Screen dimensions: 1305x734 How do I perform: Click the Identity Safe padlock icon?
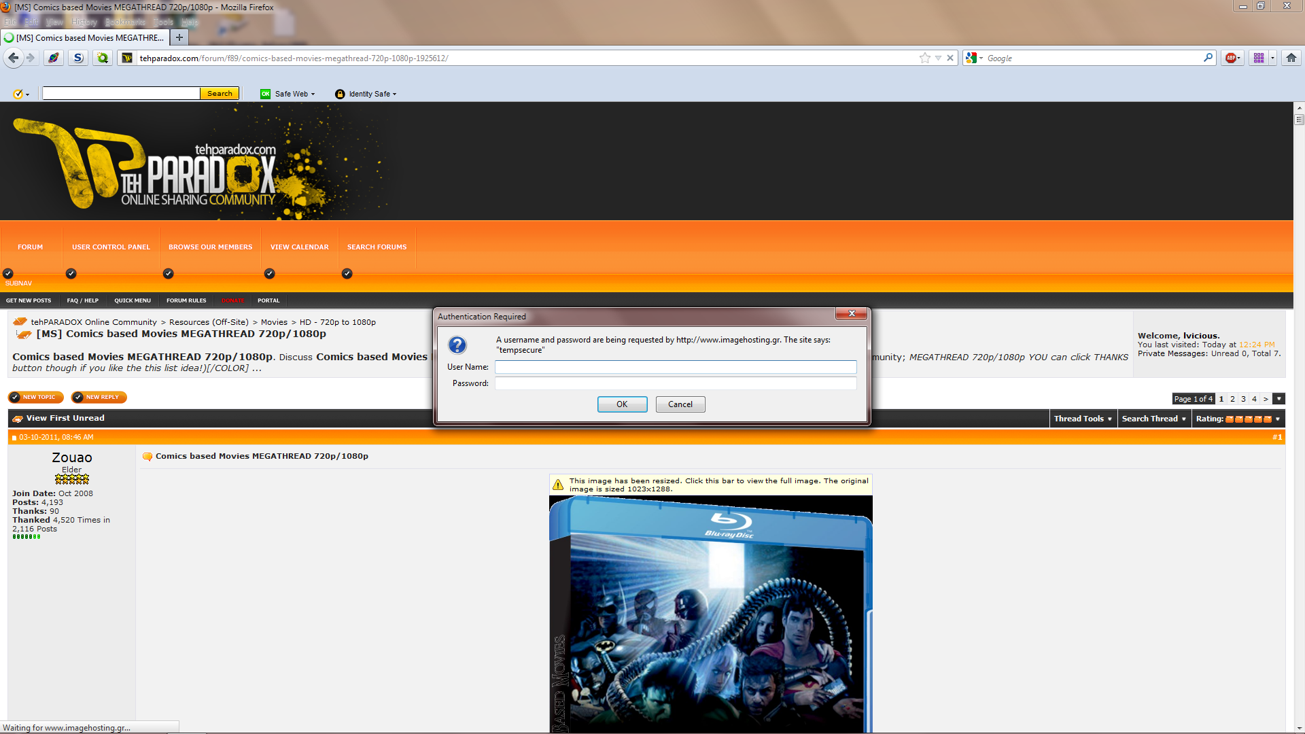[340, 94]
